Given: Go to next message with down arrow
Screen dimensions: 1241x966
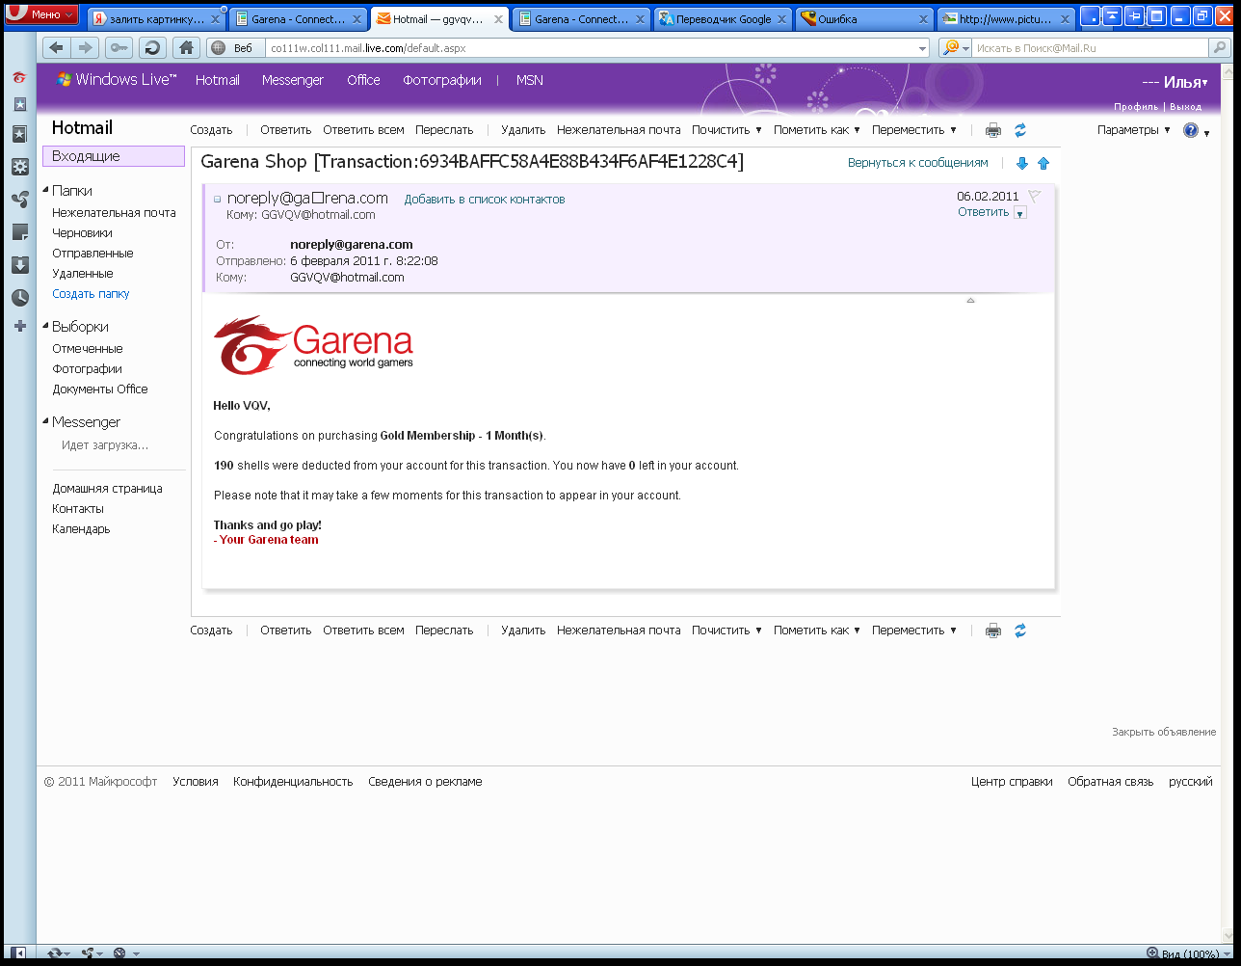Looking at the screenshot, I should click(1022, 164).
